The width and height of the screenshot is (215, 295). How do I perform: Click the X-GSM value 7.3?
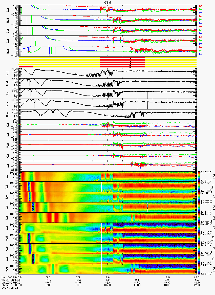[x=78, y=278]
